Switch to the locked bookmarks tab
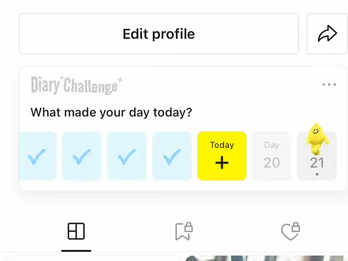Screen dimensions: 348x261 [x=184, y=231]
